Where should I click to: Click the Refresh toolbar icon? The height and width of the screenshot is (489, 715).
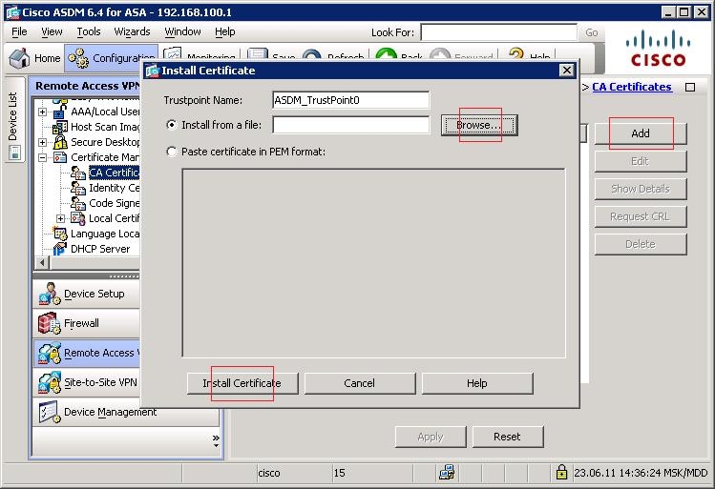pyautogui.click(x=311, y=55)
